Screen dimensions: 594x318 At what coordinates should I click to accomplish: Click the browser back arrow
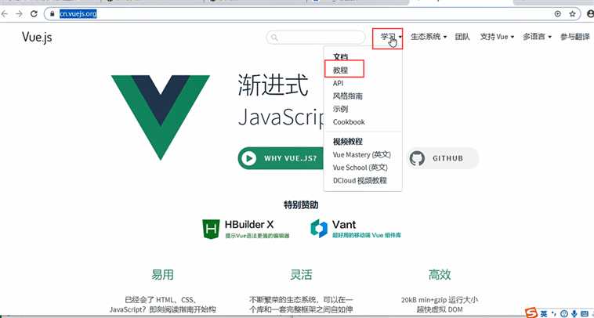tap(4, 14)
